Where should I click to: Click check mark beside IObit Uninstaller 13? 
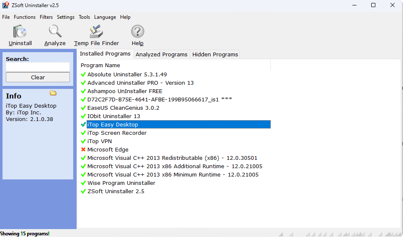(x=83, y=116)
